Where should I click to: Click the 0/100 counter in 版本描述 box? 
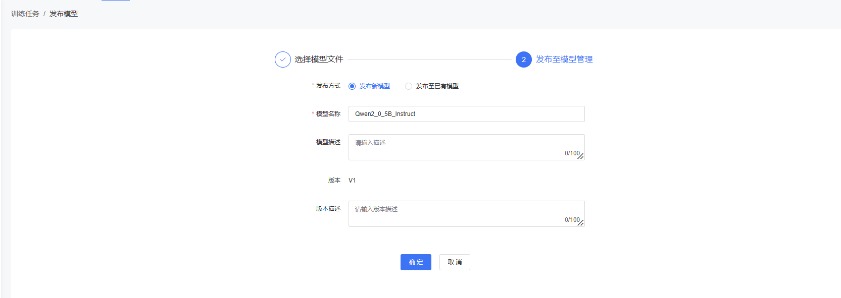click(x=572, y=220)
